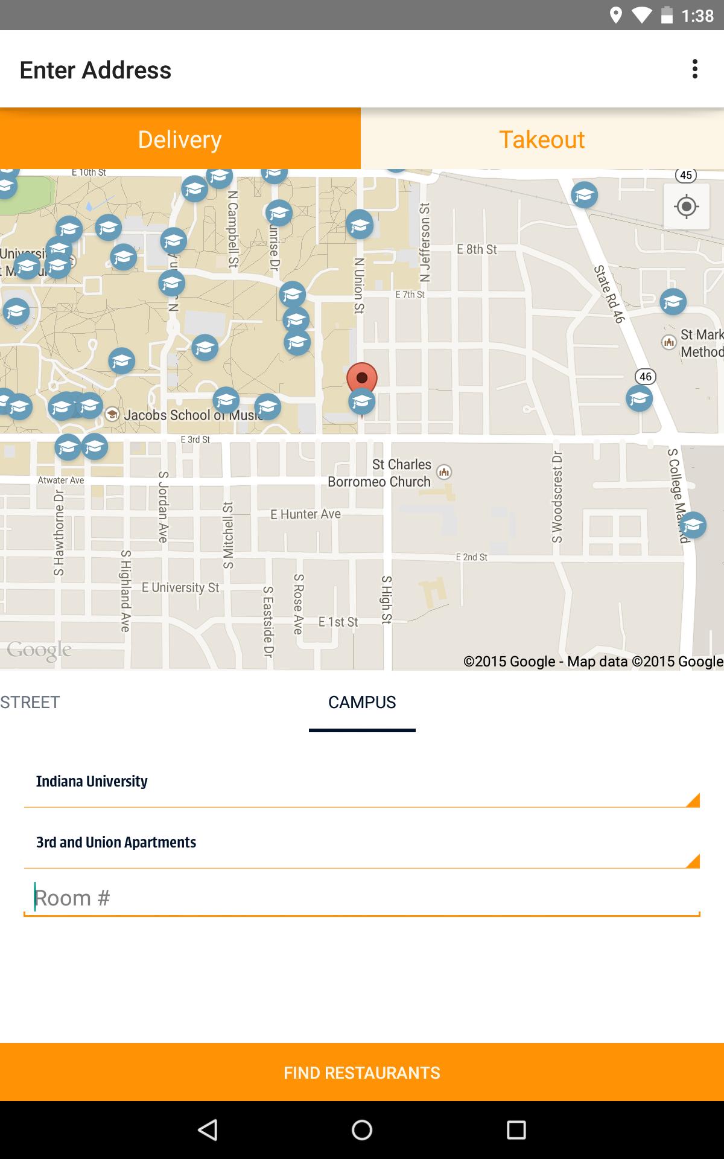Tap the FIND RESTAURANTS button
Screen dimensions: 724x1159
pyautogui.click(x=362, y=1073)
